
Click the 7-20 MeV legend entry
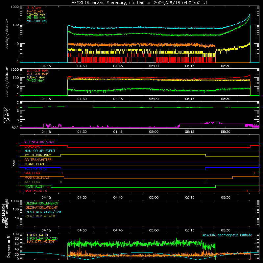tap(36, 81)
